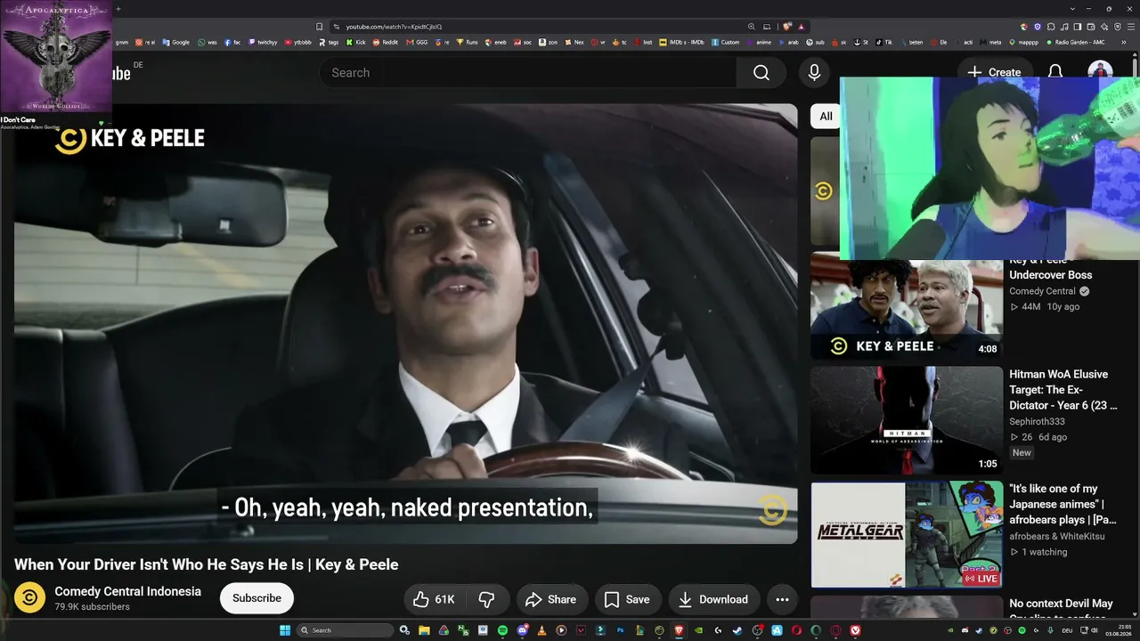Click the Download button

pyautogui.click(x=713, y=599)
